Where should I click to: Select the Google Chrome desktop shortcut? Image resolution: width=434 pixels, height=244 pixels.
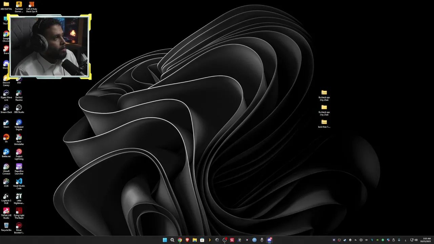(x=6, y=37)
